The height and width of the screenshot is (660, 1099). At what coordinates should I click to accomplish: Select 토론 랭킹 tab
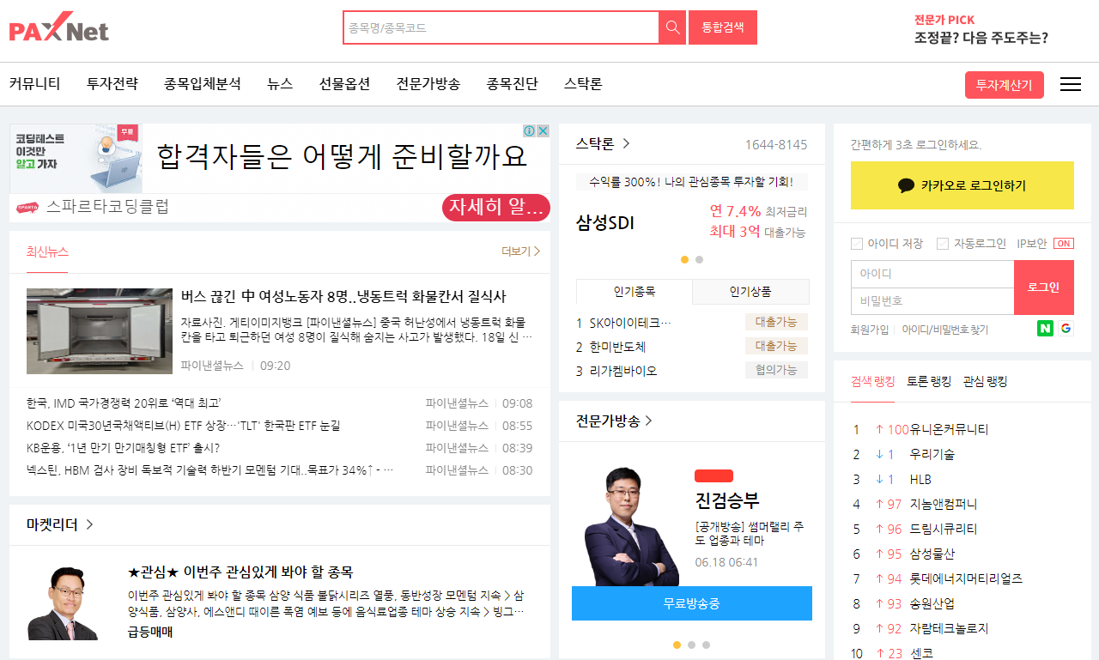[x=929, y=382]
